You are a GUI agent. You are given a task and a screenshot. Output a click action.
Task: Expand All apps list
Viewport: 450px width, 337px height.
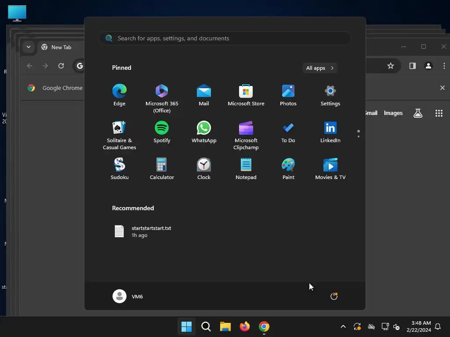tap(320, 68)
